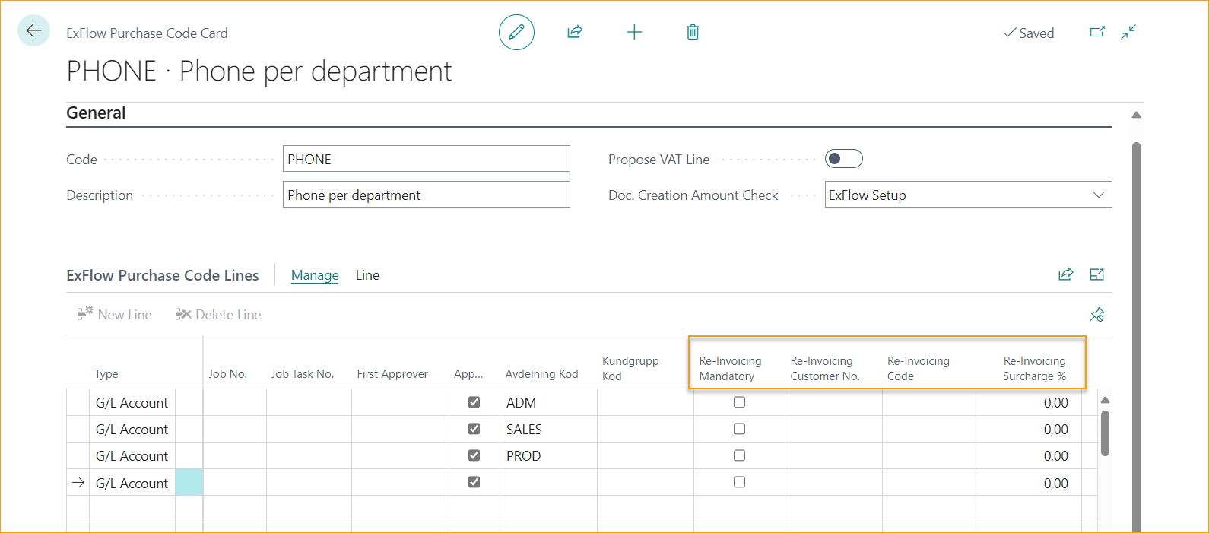
Task: Click the share icon in header
Action: [x=575, y=32]
